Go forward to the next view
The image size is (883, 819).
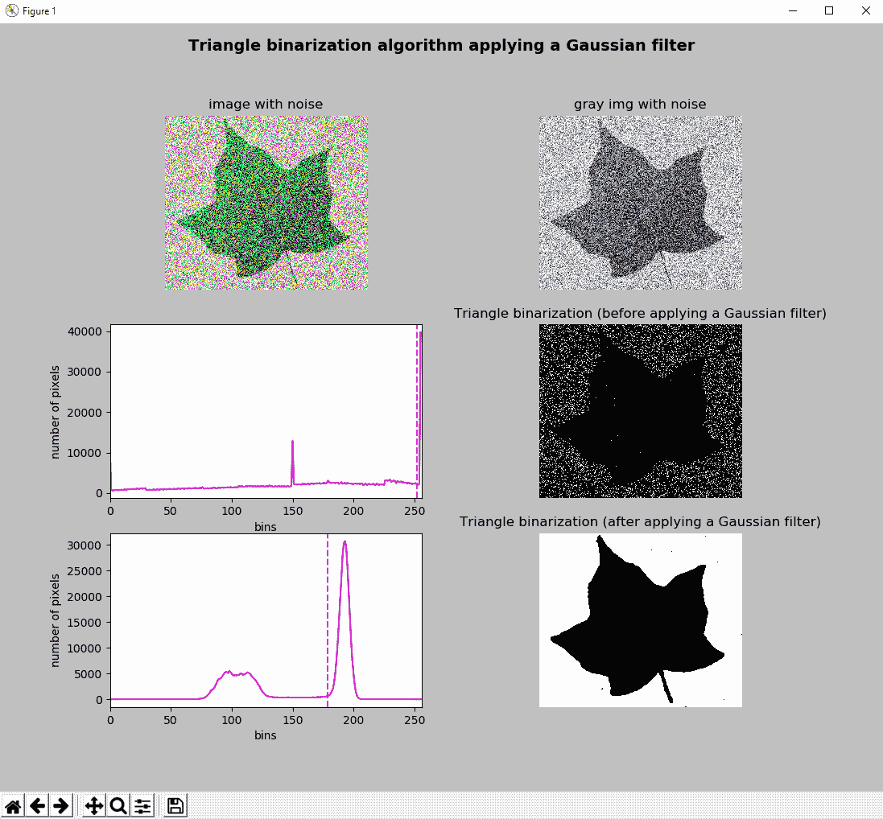pos(60,805)
